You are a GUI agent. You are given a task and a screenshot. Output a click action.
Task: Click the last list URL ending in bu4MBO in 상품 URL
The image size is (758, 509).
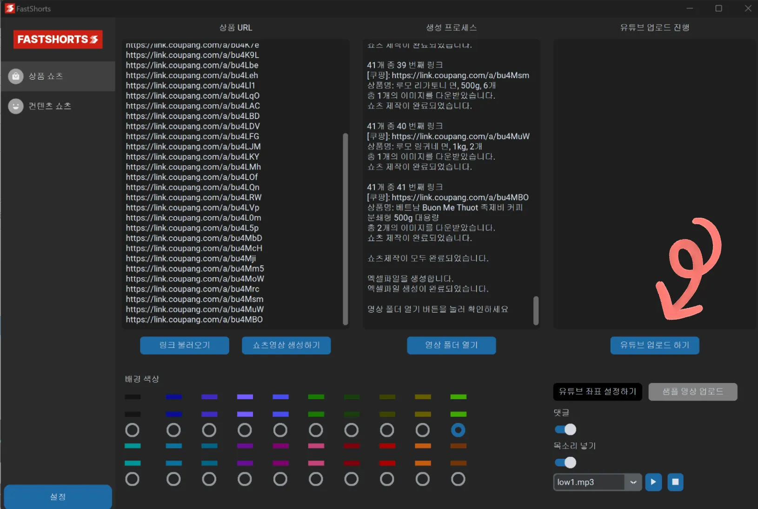coord(194,320)
